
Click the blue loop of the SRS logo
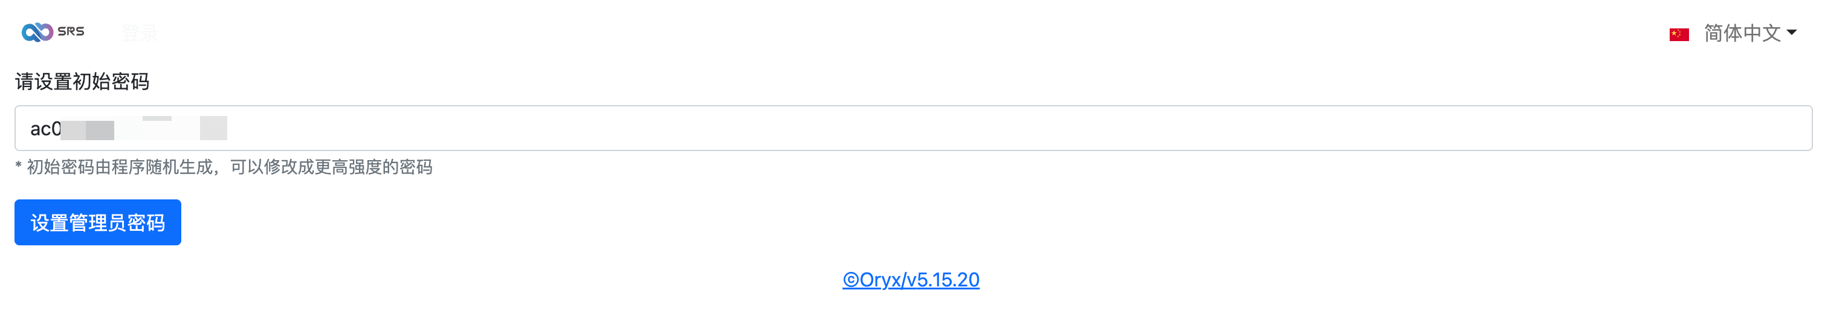30,33
